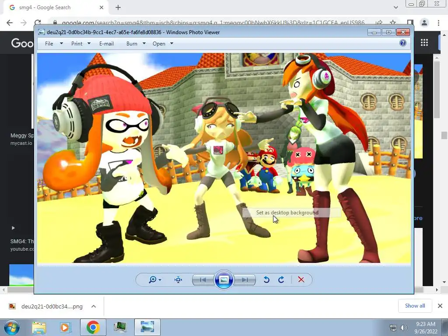Click Show all downloads
This screenshot has width=448, height=336.
click(x=415, y=306)
